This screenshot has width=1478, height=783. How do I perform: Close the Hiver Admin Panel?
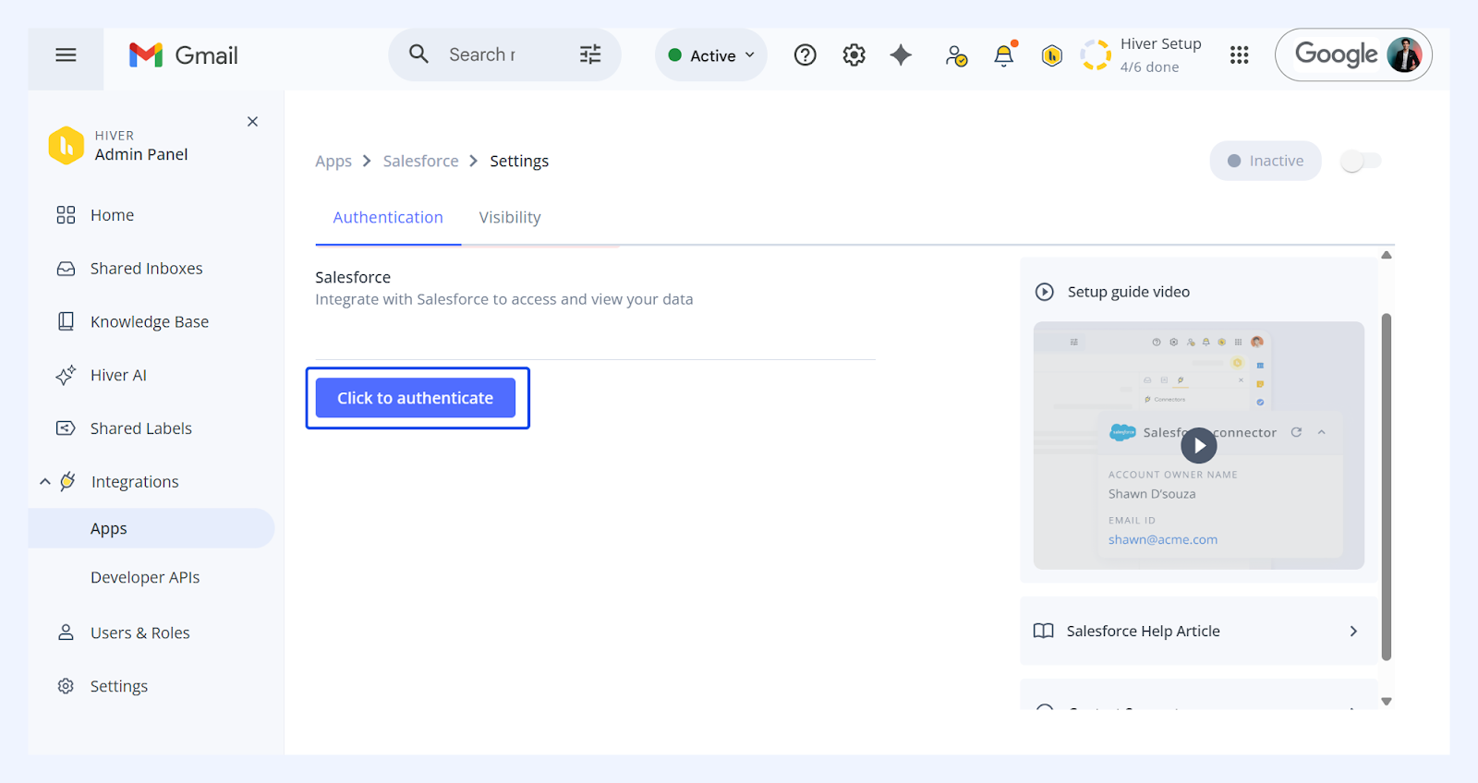click(x=252, y=122)
